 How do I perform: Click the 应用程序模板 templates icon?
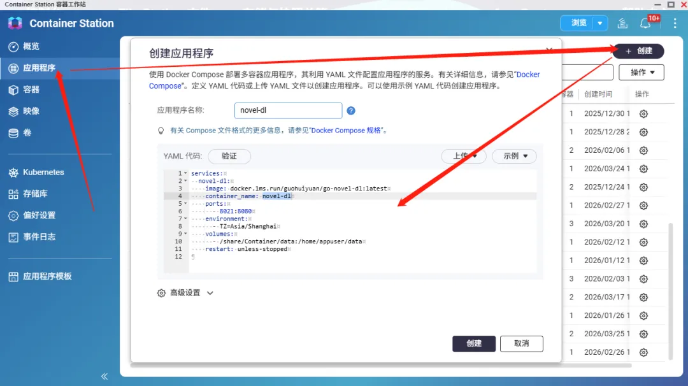(x=13, y=276)
